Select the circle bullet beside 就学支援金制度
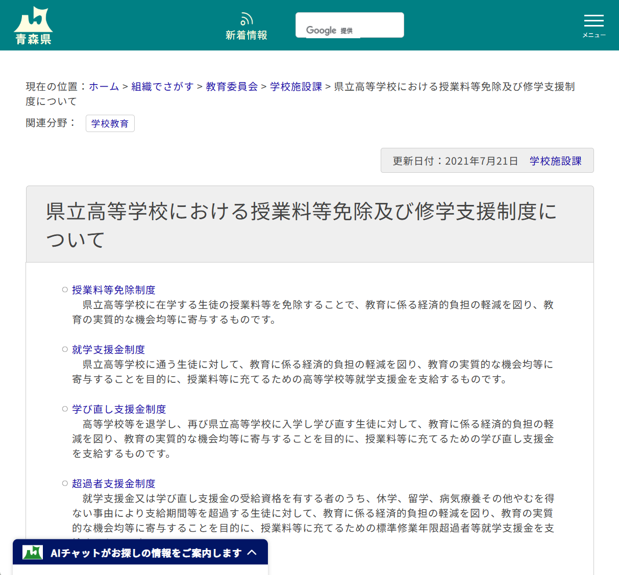This screenshot has width=619, height=575. 64,350
